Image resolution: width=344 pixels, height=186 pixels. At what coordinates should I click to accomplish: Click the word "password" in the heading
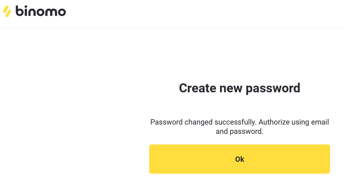click(x=273, y=88)
